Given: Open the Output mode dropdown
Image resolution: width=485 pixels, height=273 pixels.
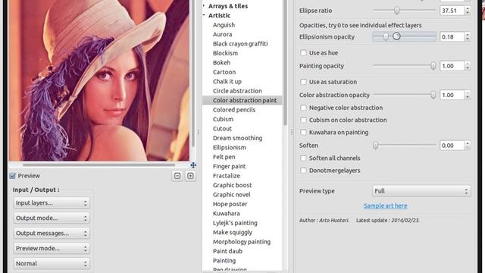Looking at the screenshot, I should [52, 218].
